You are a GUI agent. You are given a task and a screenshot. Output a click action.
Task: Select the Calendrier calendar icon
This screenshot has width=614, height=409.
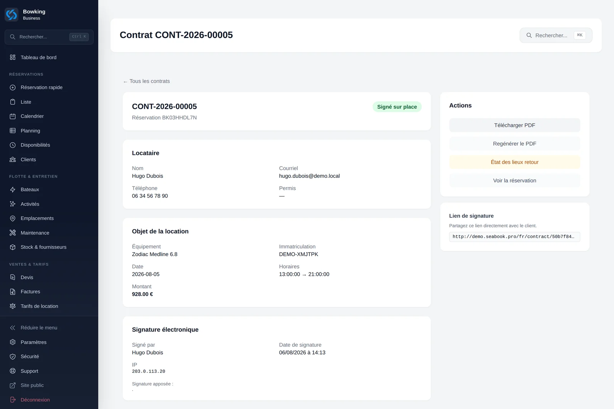pyautogui.click(x=13, y=116)
